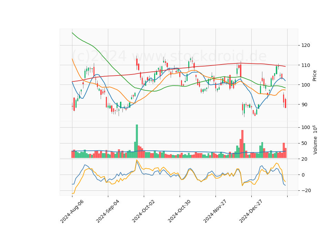The image size is (331, 238).
Task: Select the 2024-Dec-27 date label
Action: (251, 211)
